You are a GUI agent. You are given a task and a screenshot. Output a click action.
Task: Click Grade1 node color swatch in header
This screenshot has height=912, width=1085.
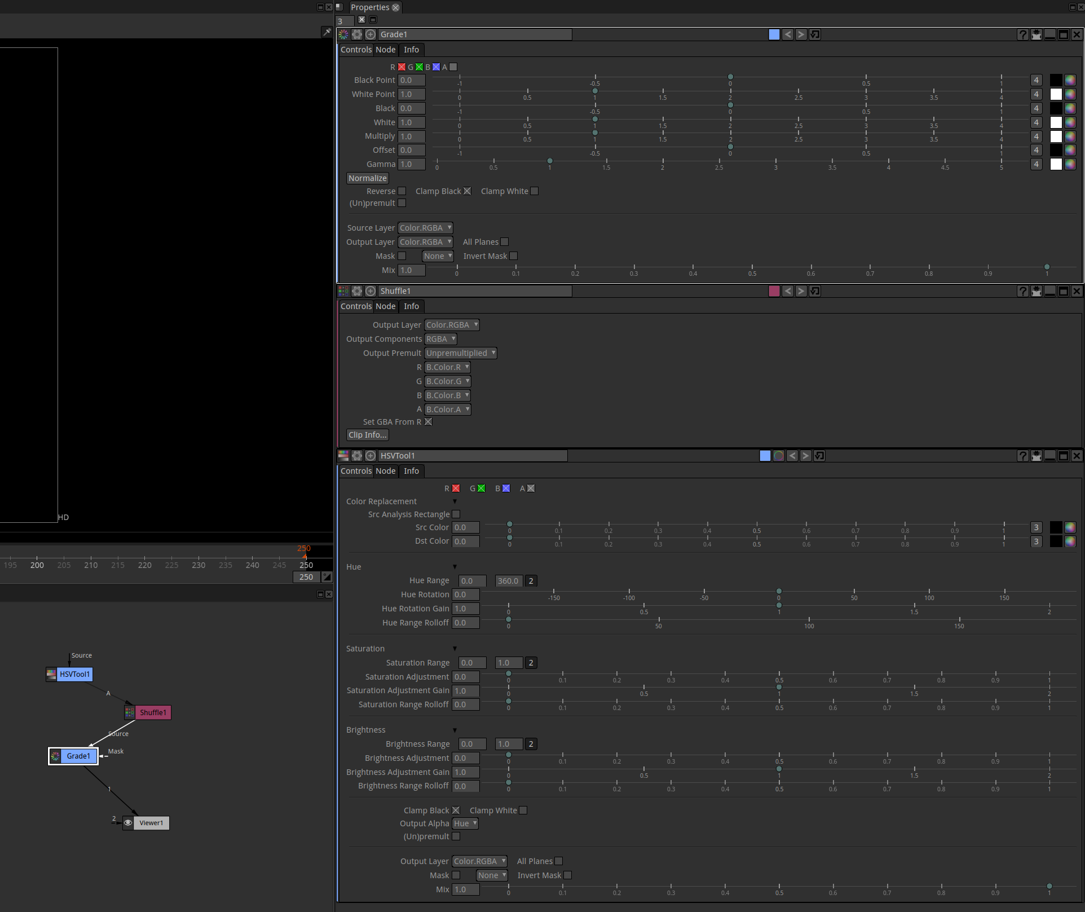[x=774, y=34]
